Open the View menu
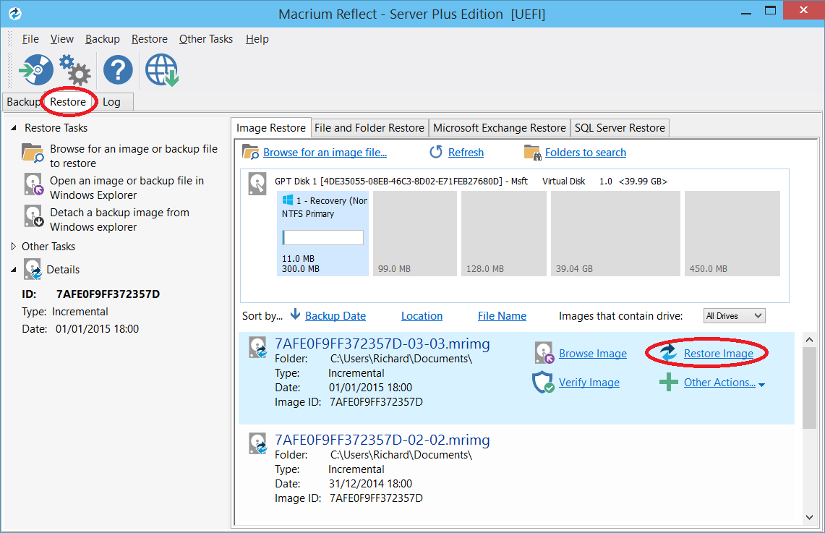Viewport: 825px width, 533px height. [62, 39]
